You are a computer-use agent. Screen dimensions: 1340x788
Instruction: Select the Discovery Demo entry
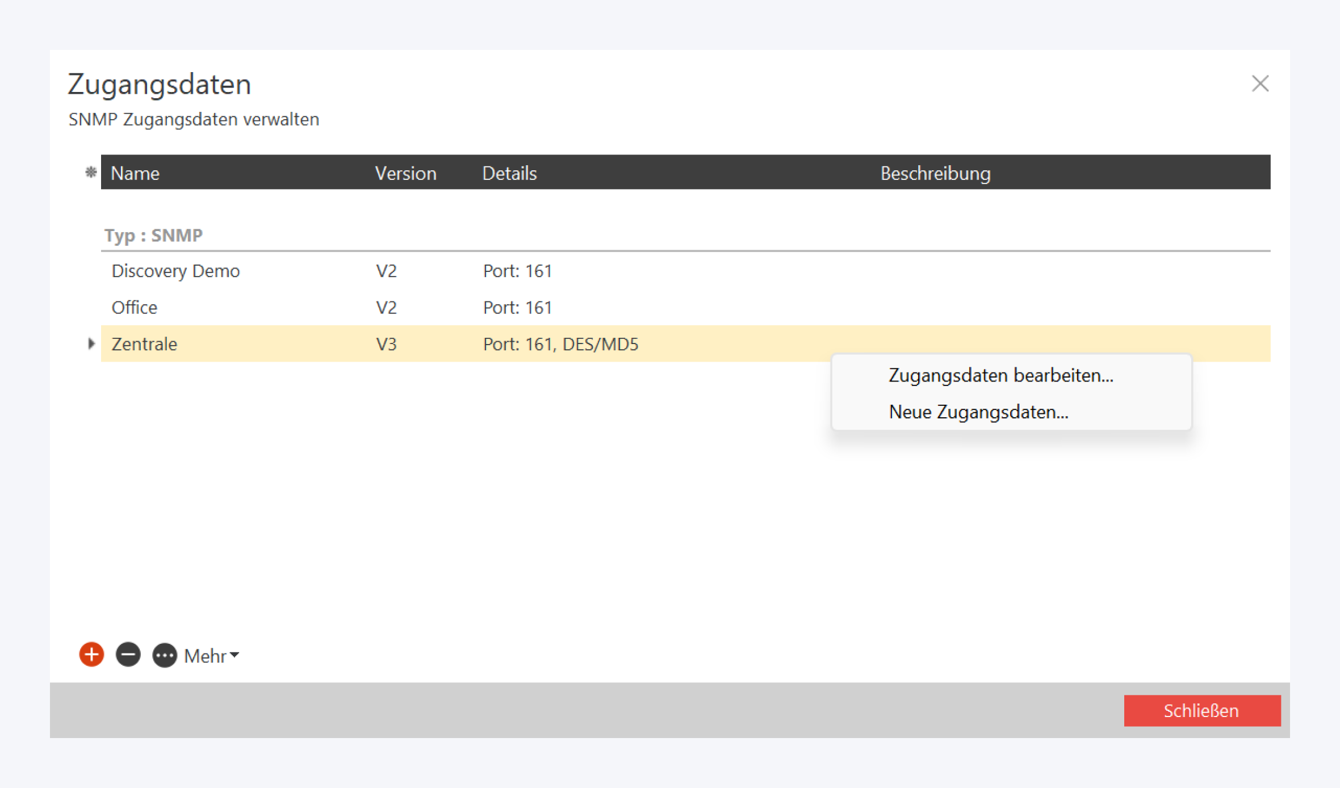175,271
